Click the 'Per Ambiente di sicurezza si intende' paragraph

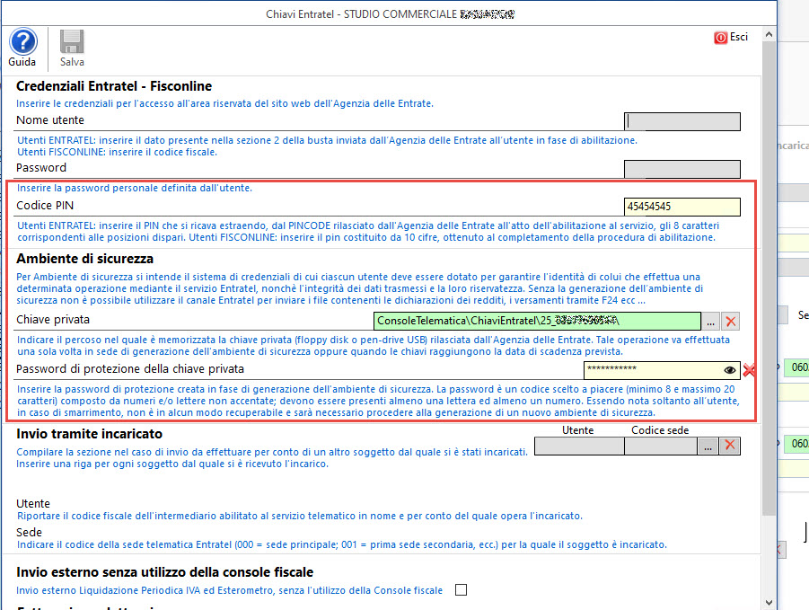360,288
